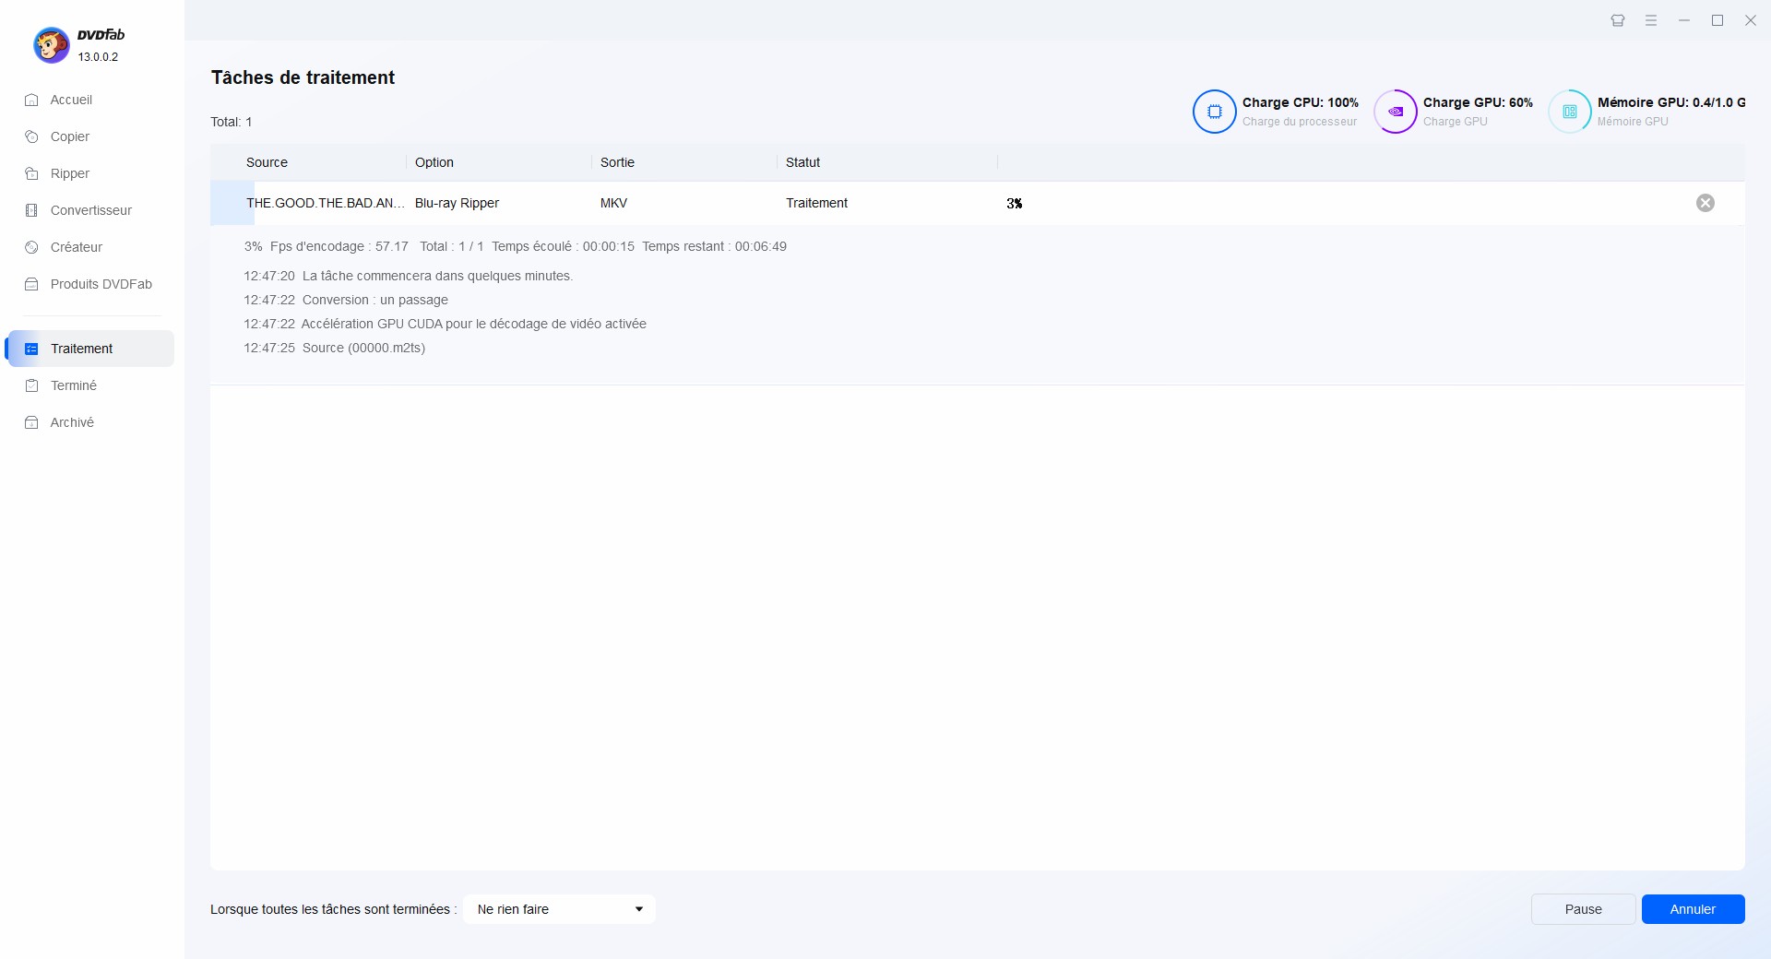The height and width of the screenshot is (959, 1771).
Task: Click 'Fps d'encodage : 57.17' text
Action: click(339, 246)
